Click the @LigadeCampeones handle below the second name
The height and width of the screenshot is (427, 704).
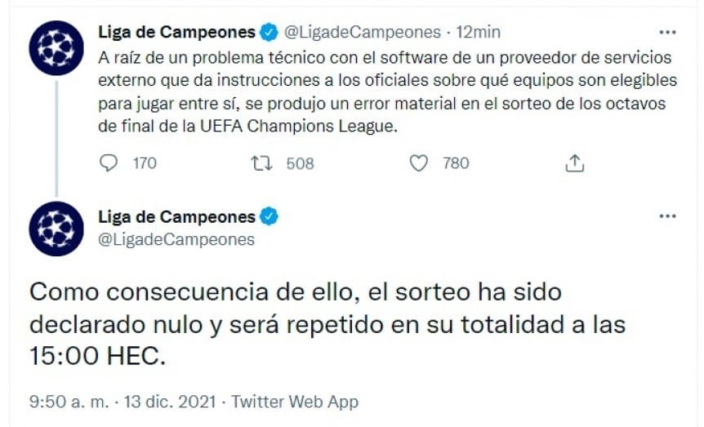pos(176,239)
